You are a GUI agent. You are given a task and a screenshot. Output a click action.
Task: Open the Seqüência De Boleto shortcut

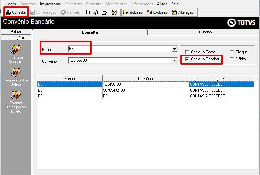pos(16,77)
